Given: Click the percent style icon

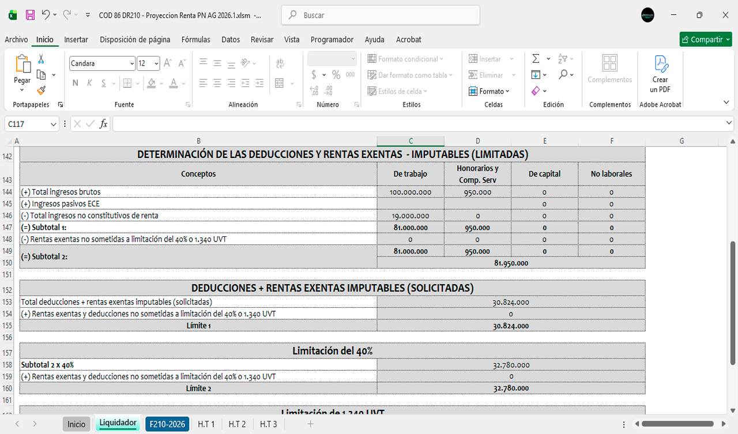Looking at the screenshot, I should pyautogui.click(x=336, y=75).
